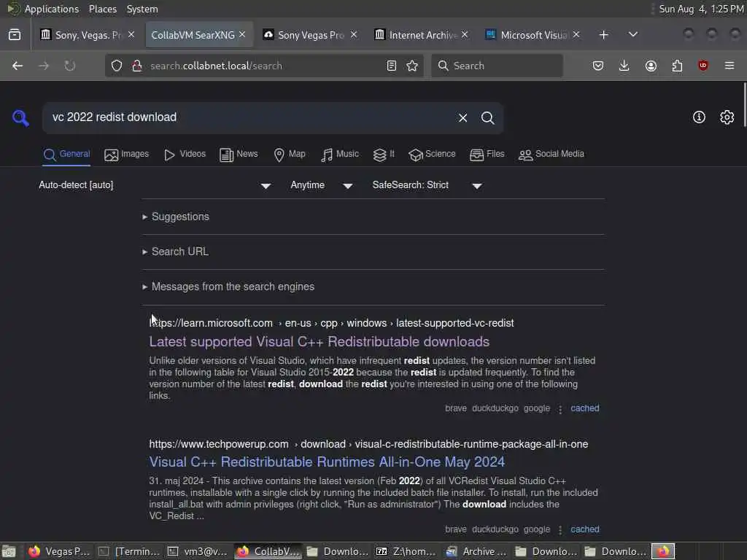This screenshot has width=747, height=560.
Task: Close the Internet Archive tab
Action: tap(465, 35)
